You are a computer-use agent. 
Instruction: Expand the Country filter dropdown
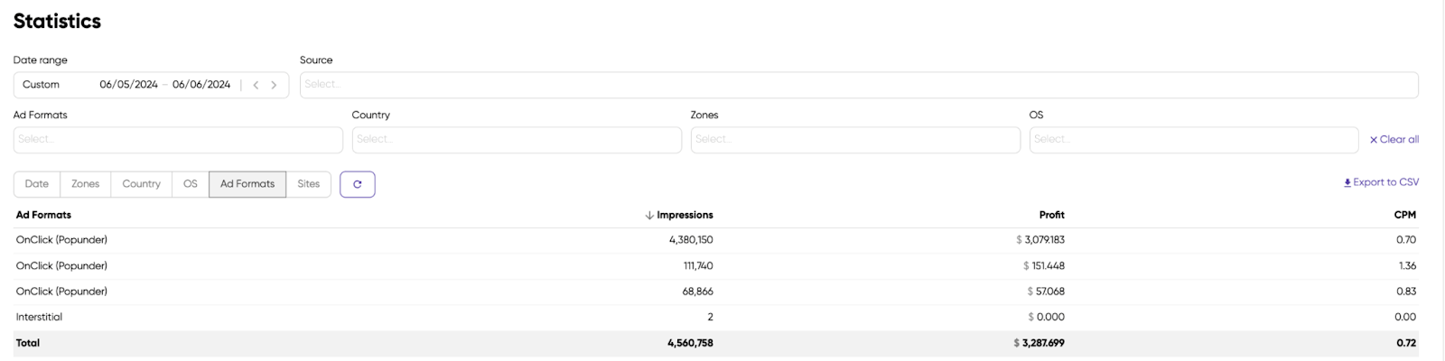click(517, 140)
